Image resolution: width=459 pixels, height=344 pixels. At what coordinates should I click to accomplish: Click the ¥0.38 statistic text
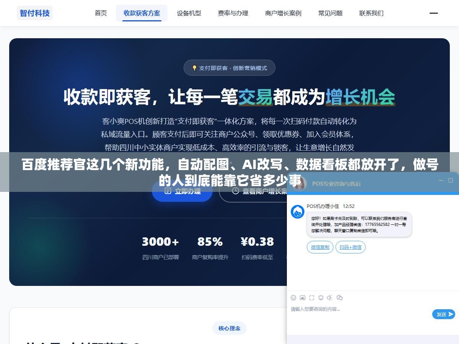click(x=257, y=242)
